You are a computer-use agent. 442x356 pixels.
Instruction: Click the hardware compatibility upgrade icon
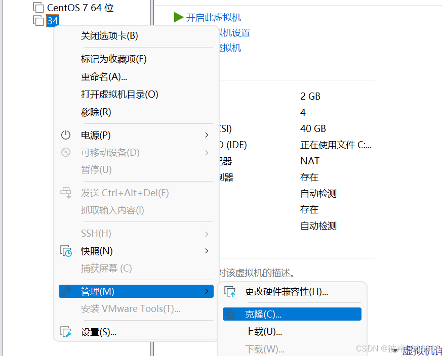tap(230, 291)
